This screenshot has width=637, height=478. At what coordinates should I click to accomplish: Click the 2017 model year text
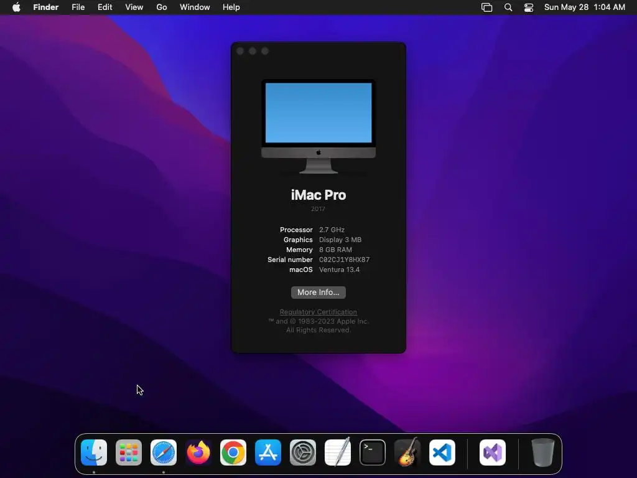318,209
